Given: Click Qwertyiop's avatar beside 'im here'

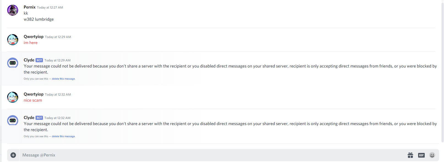Looking at the screenshot, I should (13, 40).
